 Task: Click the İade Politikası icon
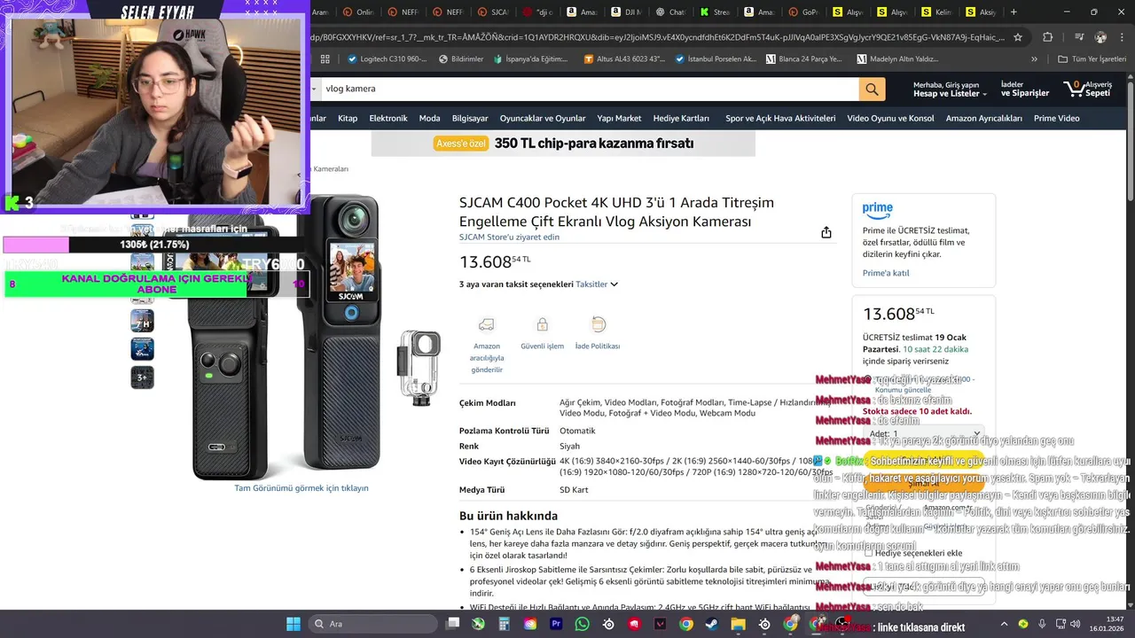click(598, 325)
